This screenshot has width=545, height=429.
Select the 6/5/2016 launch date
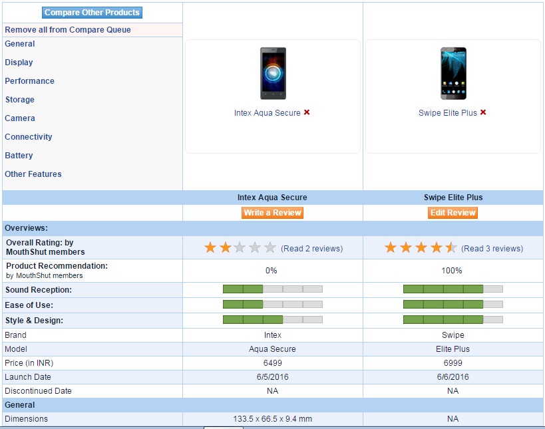tap(273, 377)
